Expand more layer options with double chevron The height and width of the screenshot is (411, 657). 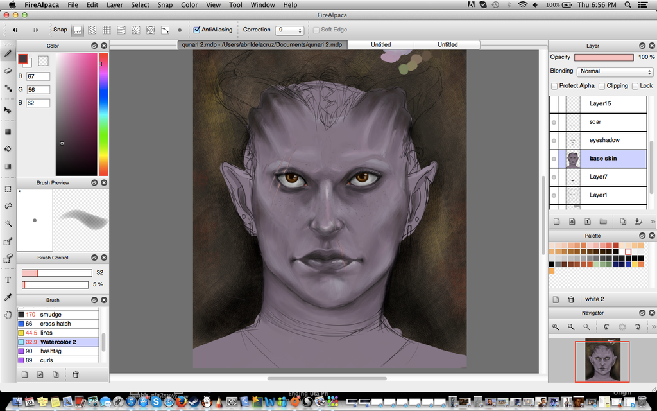(653, 222)
